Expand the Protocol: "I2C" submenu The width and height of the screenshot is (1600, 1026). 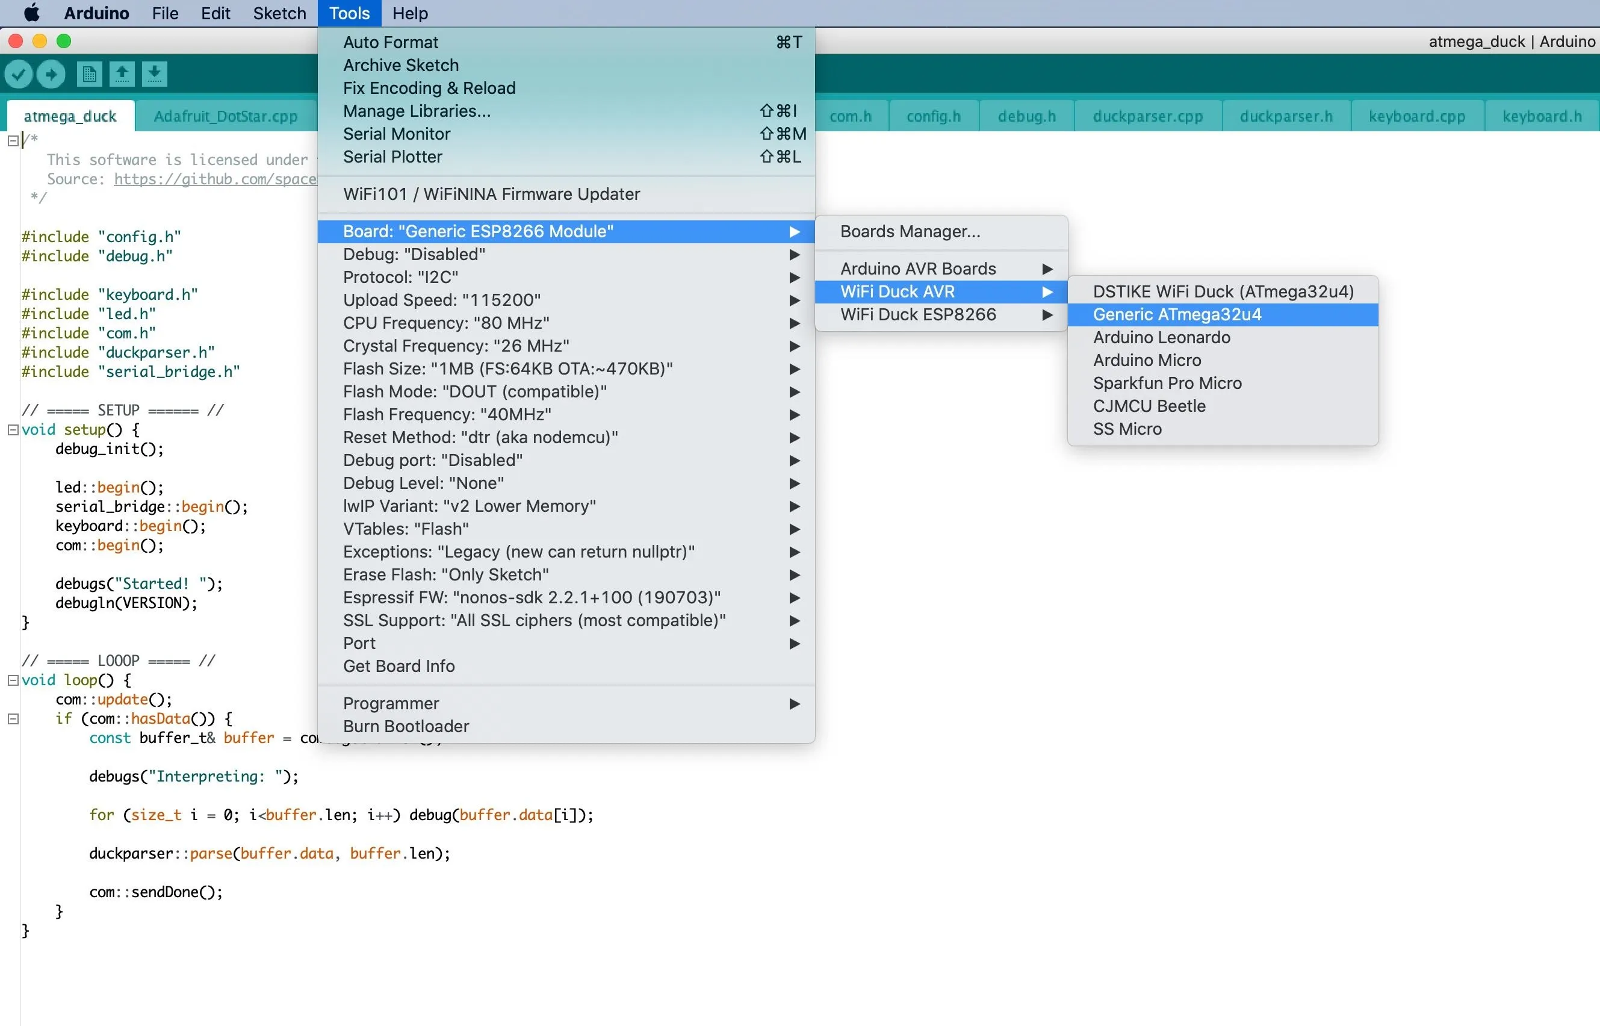566,277
